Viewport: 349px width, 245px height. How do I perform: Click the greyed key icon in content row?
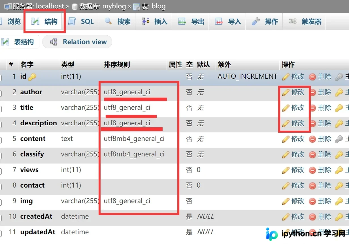point(339,139)
